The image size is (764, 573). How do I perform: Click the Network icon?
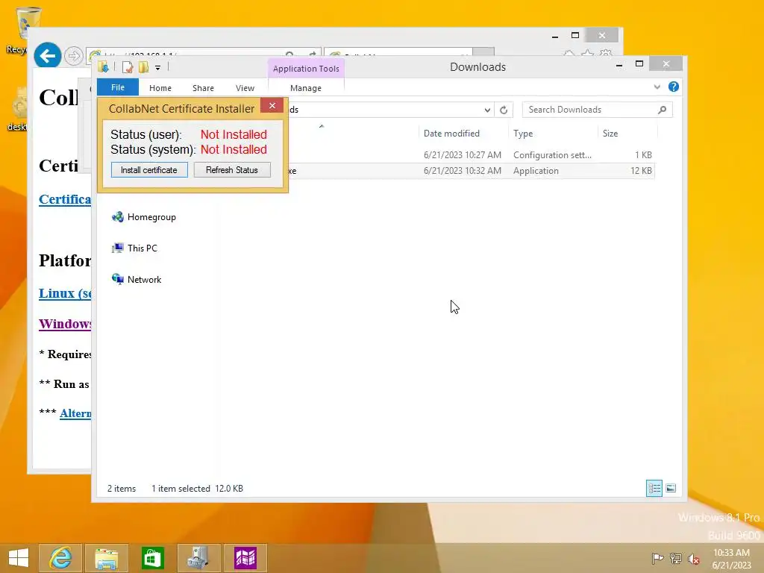pos(117,279)
